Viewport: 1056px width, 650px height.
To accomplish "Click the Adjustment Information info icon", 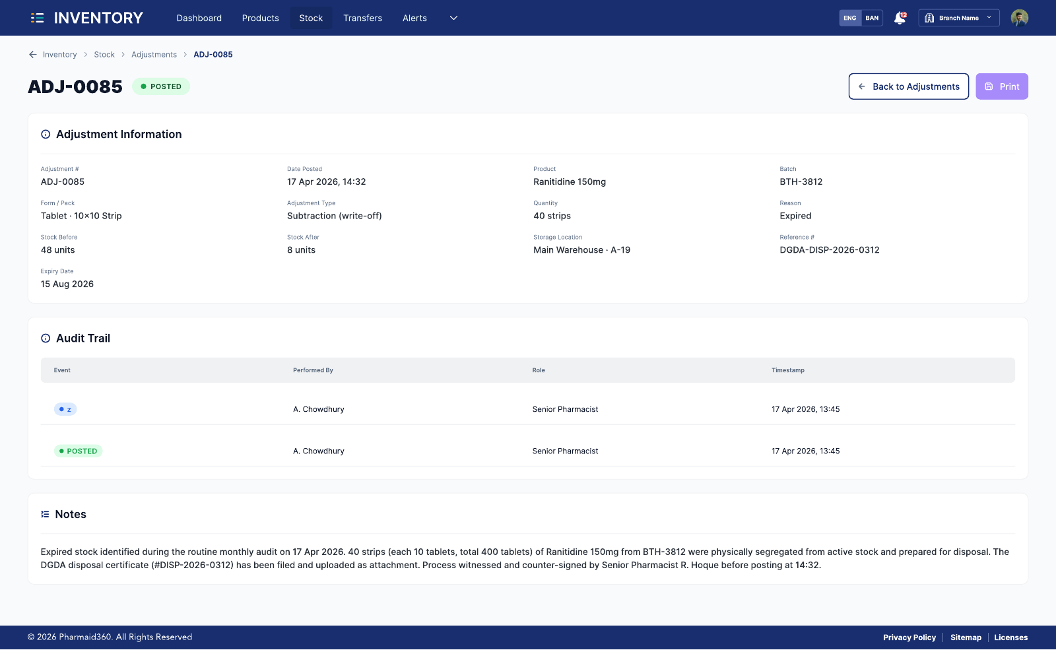I will pyautogui.click(x=46, y=135).
